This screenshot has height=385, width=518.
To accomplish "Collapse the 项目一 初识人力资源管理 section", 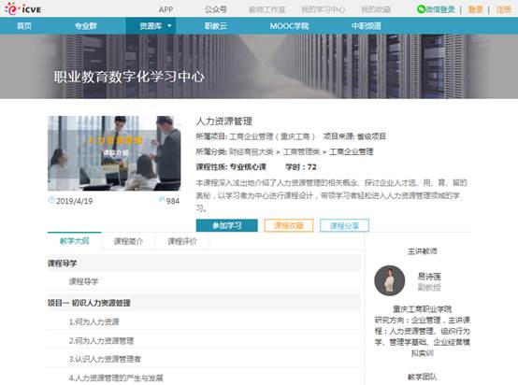I will click(204, 303).
